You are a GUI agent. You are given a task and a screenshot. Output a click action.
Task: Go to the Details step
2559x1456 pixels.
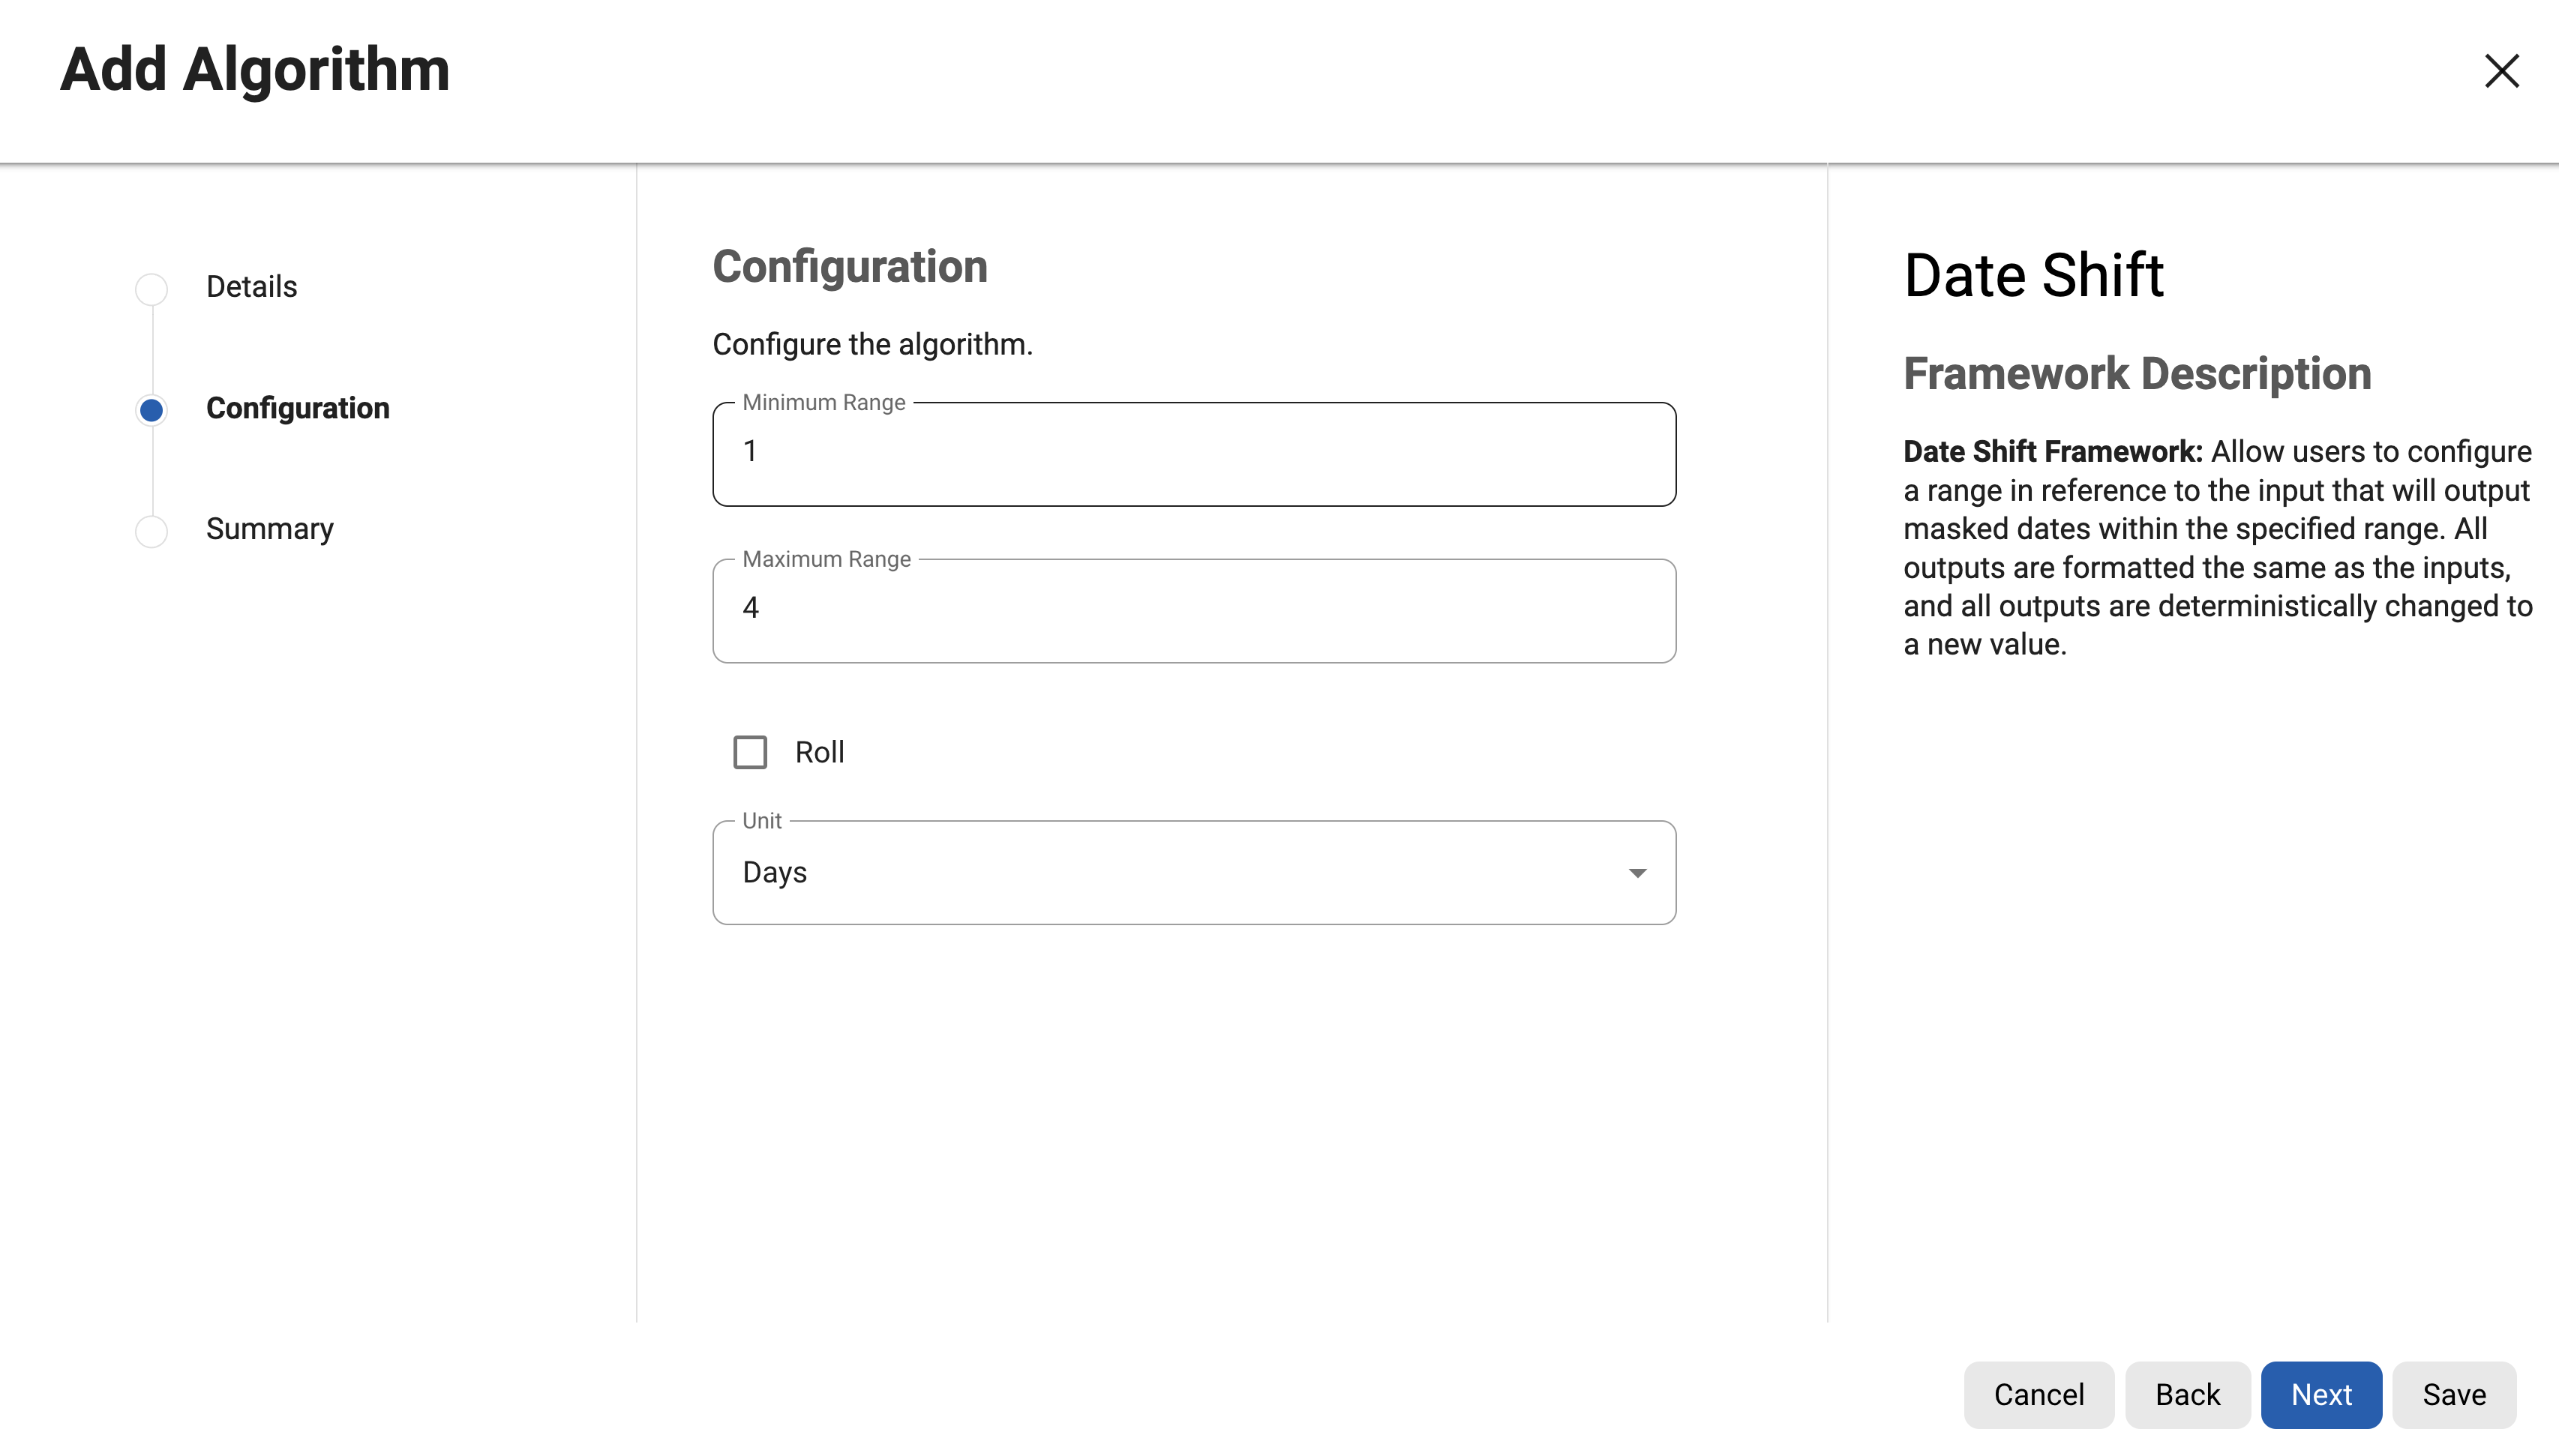(251, 287)
